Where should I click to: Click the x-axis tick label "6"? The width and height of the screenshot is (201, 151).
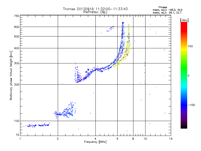[117, 139]
